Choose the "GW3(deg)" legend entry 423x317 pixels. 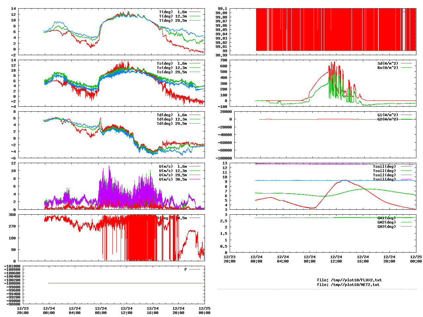click(x=387, y=227)
